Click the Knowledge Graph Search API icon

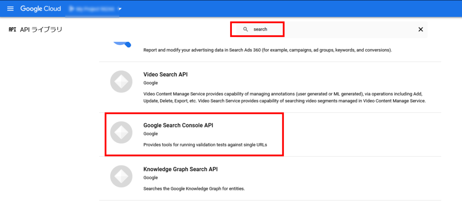pos(121,177)
